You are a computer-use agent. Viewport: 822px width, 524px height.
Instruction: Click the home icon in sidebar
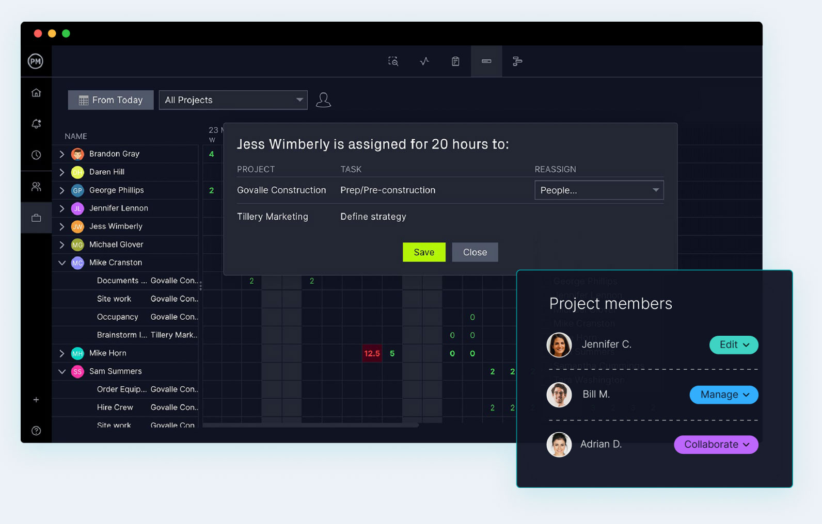[36, 93]
